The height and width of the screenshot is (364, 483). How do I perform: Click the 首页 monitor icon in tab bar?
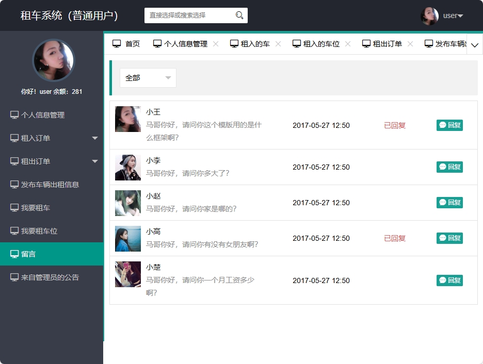coord(116,43)
